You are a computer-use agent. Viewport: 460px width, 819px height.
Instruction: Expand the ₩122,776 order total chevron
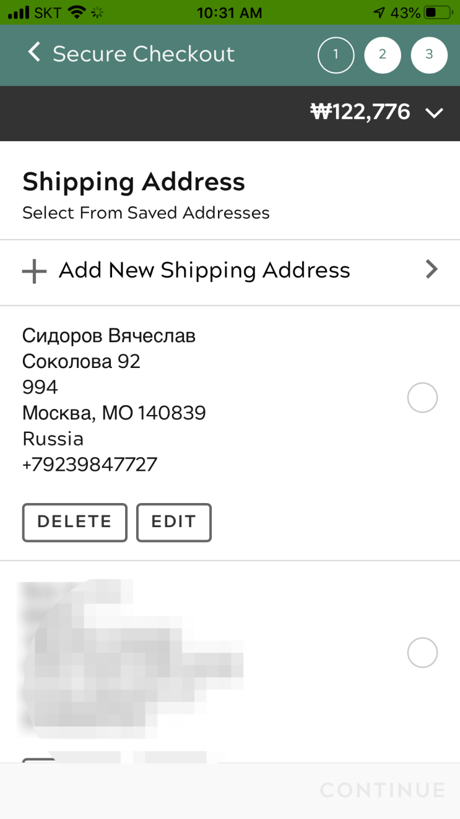pos(435,113)
